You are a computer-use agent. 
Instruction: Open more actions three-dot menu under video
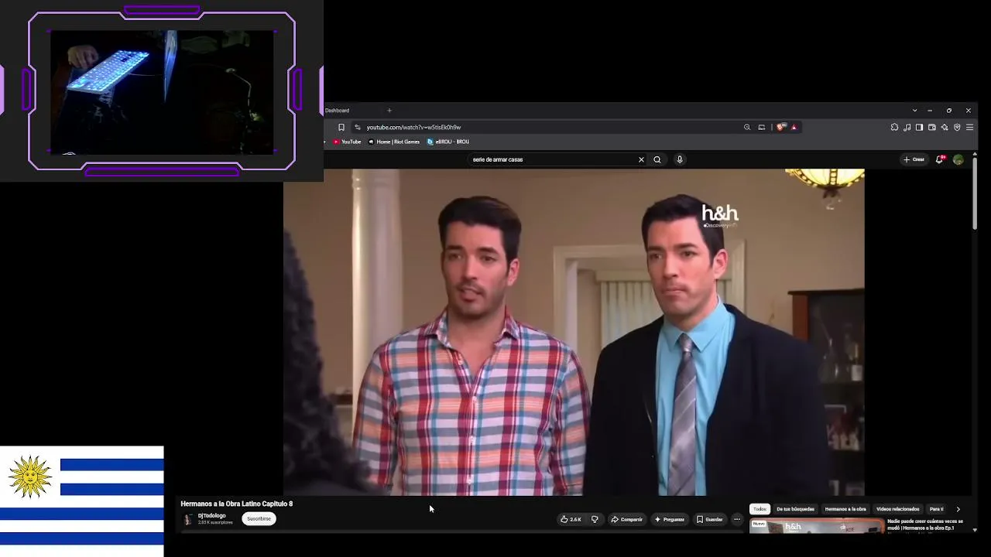(737, 519)
